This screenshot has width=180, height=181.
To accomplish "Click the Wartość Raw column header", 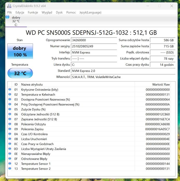I will click(153, 85).
